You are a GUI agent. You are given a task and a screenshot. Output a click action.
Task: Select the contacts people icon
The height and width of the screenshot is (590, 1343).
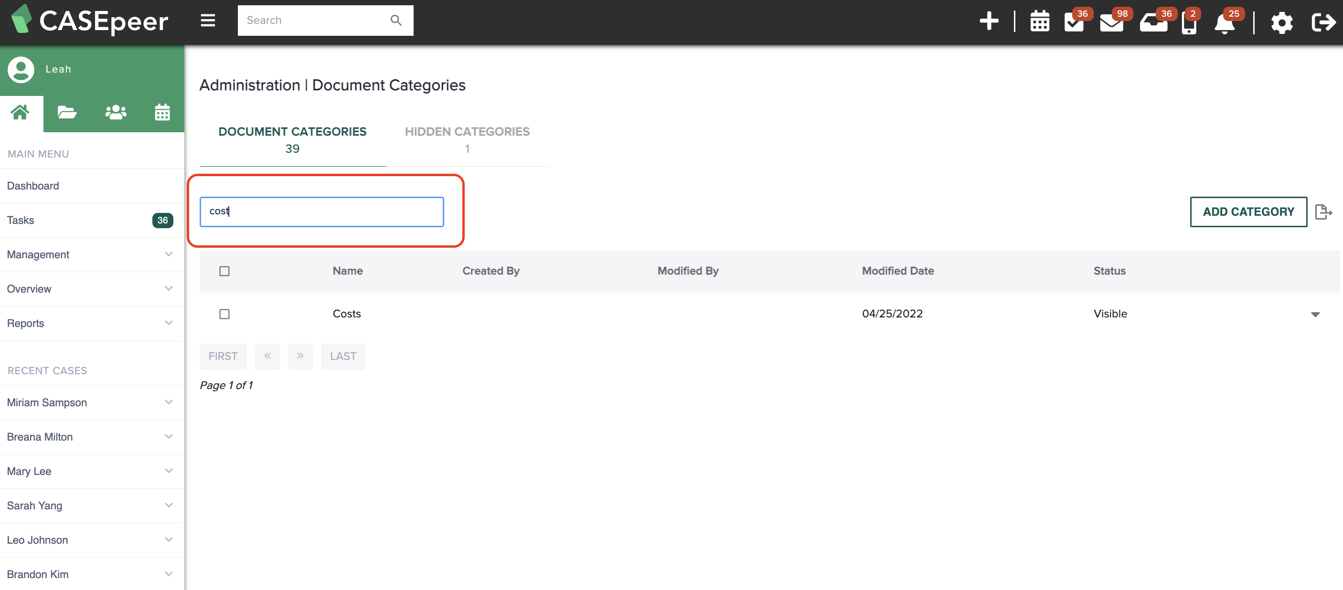pos(115,112)
